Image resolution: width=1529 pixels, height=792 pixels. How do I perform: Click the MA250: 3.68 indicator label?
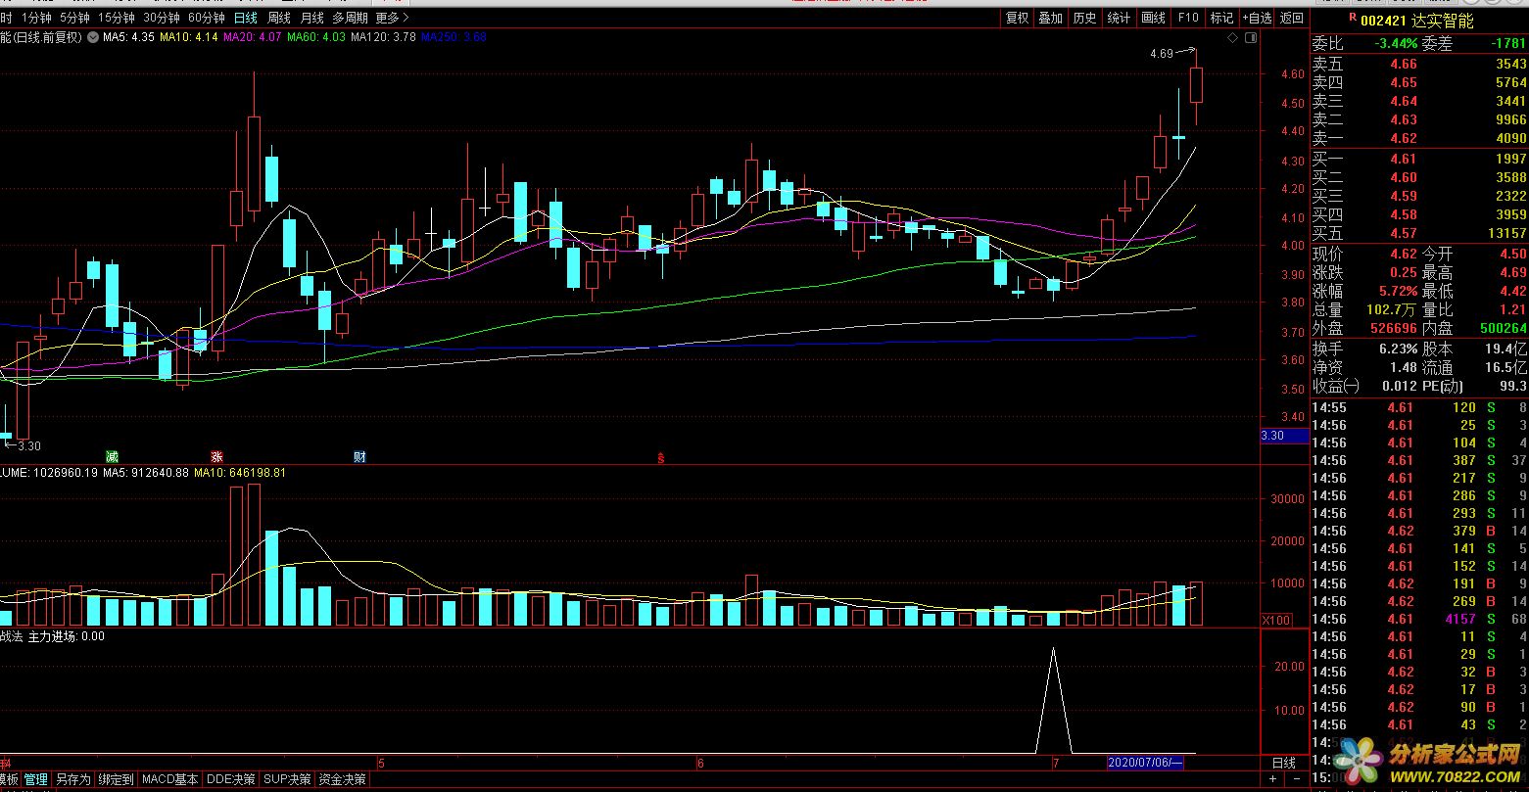tap(454, 37)
